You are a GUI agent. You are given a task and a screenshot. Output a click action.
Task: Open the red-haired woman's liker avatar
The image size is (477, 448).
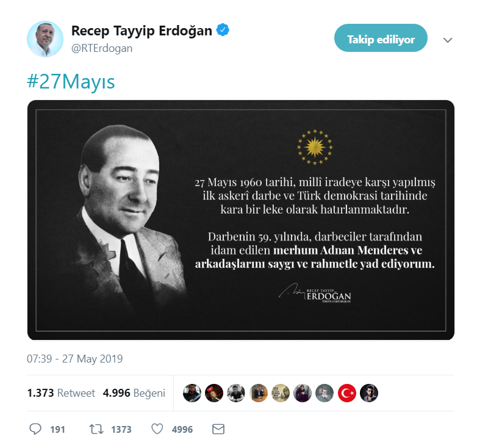coord(214,393)
